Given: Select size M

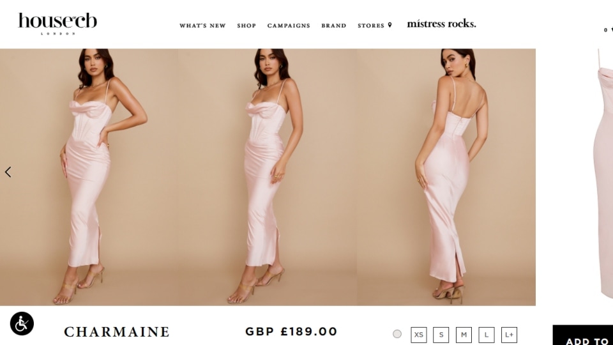Looking at the screenshot, I should pos(464,335).
